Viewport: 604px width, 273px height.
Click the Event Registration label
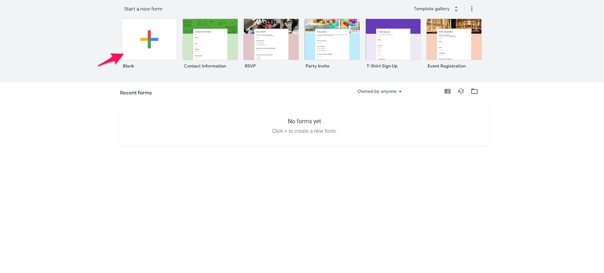point(447,66)
